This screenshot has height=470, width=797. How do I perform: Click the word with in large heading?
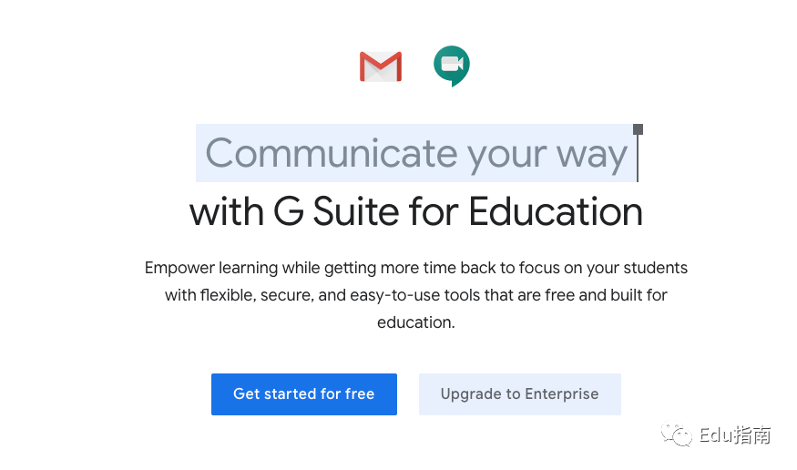(x=227, y=211)
